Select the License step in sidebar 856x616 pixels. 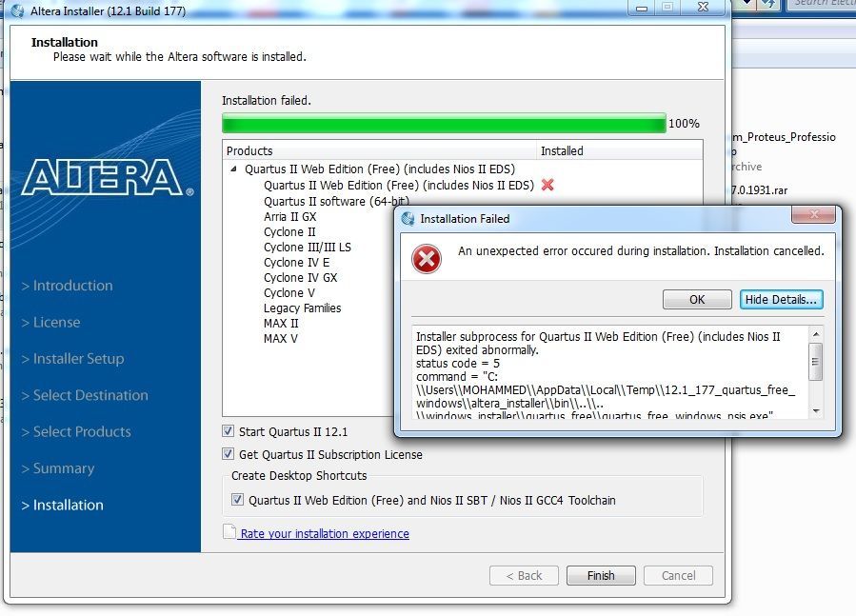click(x=51, y=322)
